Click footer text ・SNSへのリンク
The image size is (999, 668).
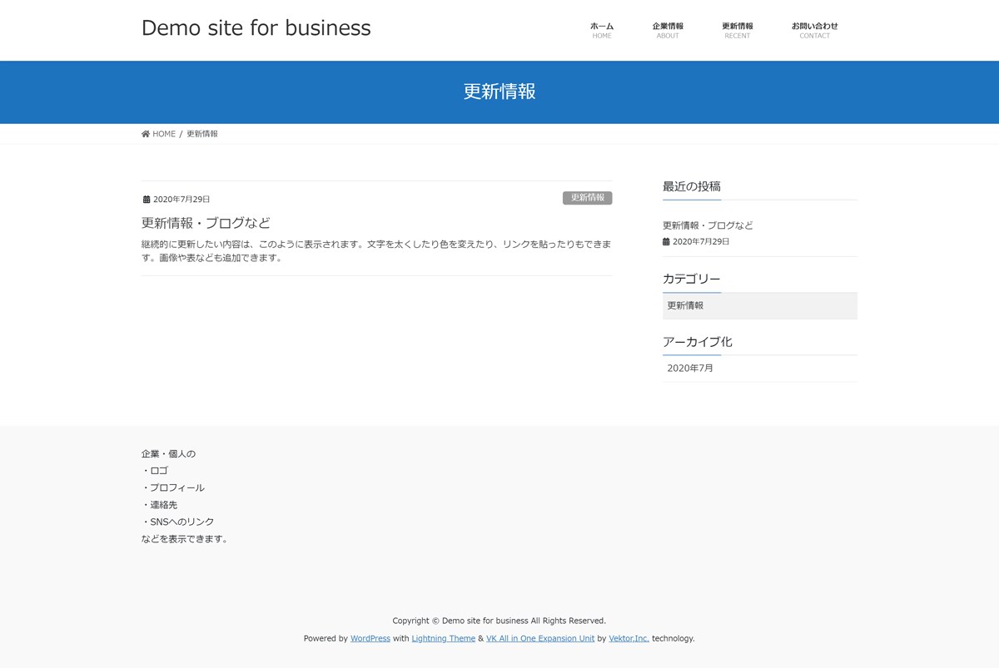(x=178, y=522)
